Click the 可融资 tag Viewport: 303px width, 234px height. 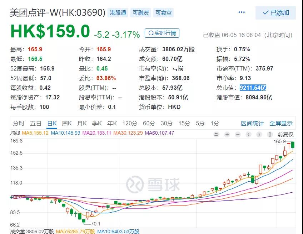coord(141,13)
